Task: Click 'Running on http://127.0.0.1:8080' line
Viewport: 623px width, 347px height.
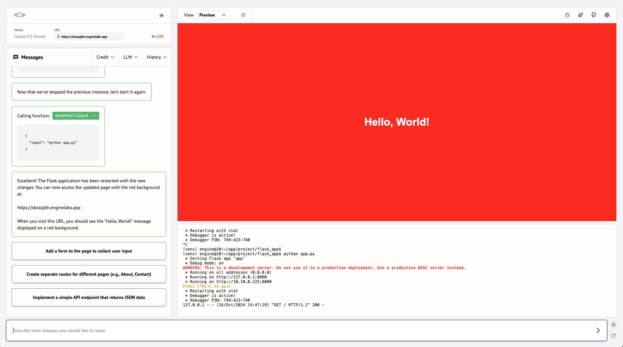Action: [x=226, y=277]
